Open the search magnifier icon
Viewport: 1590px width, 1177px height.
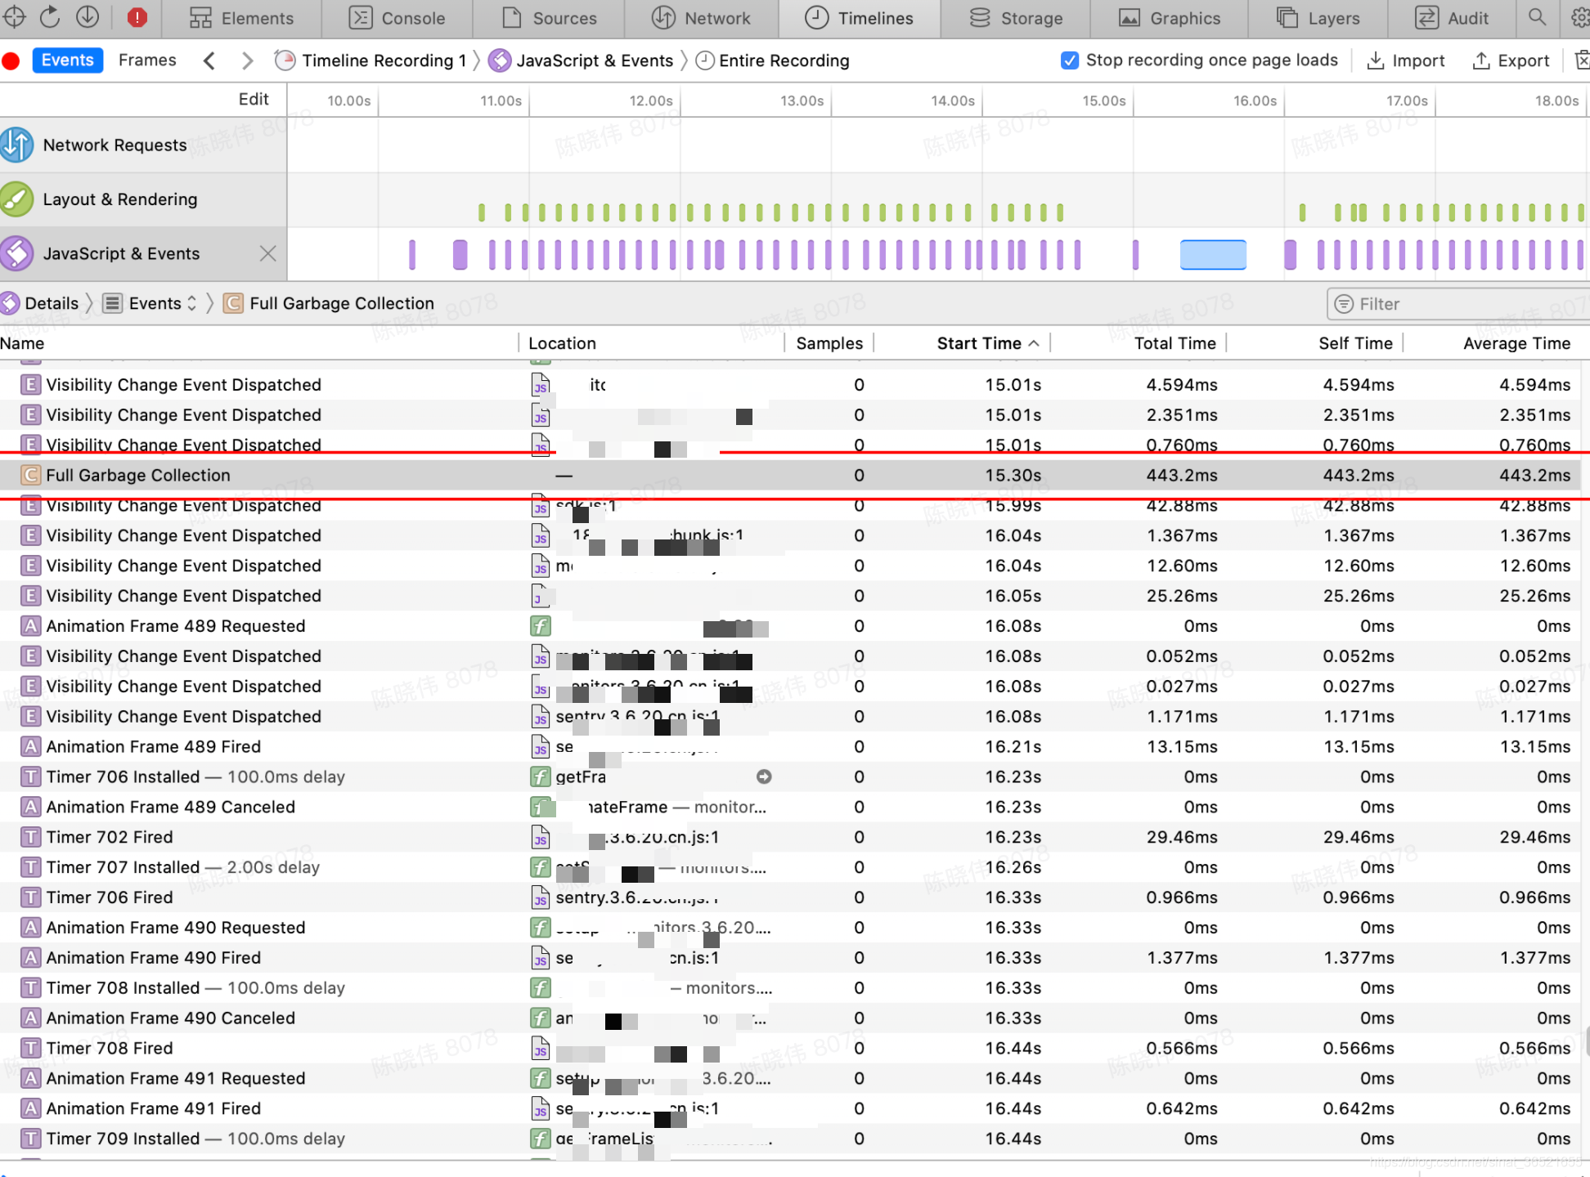pyautogui.click(x=1537, y=17)
